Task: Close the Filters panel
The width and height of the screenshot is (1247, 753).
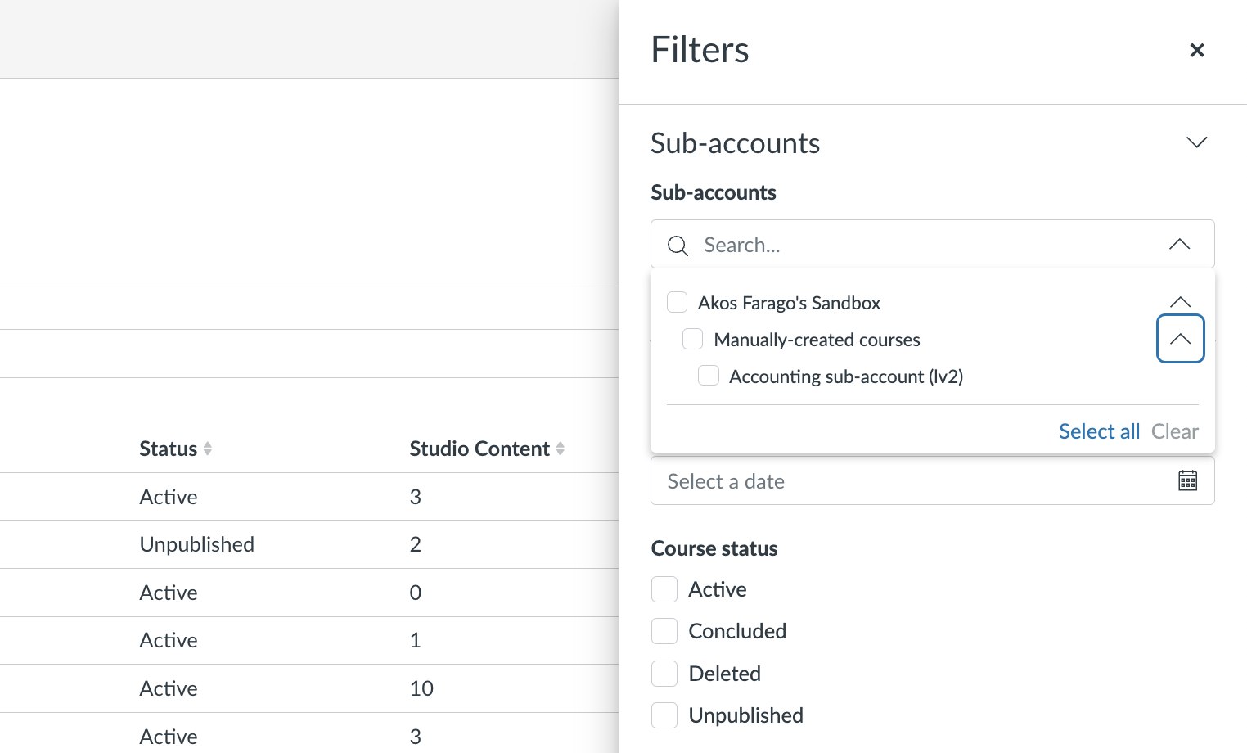Action: pyautogui.click(x=1197, y=50)
